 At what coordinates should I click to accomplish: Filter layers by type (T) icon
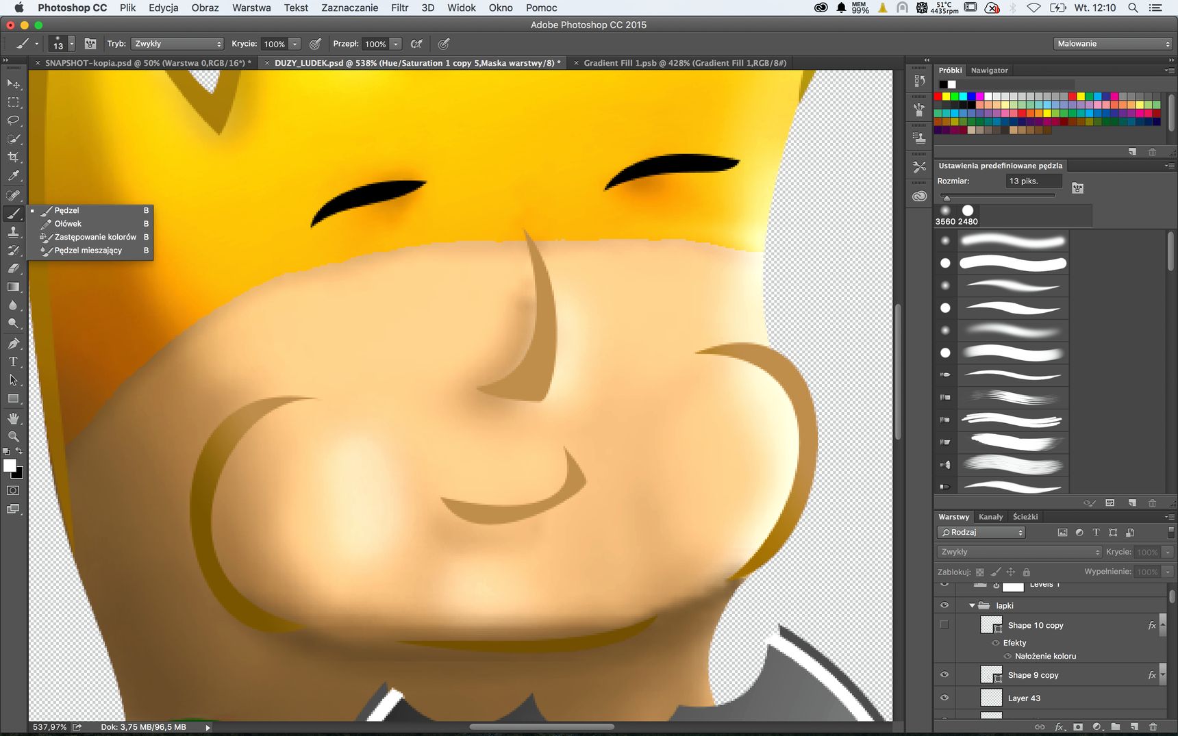[1096, 533]
